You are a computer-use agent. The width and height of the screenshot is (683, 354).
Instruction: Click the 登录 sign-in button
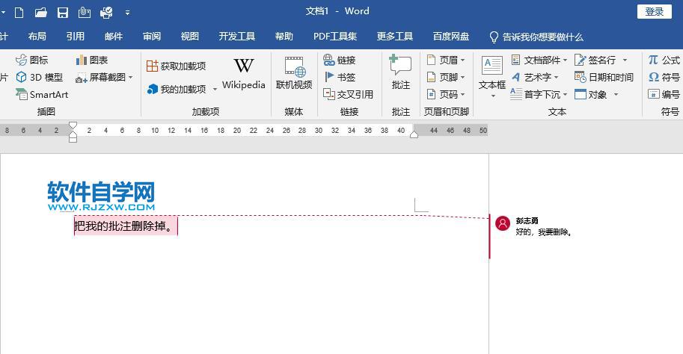(x=655, y=12)
